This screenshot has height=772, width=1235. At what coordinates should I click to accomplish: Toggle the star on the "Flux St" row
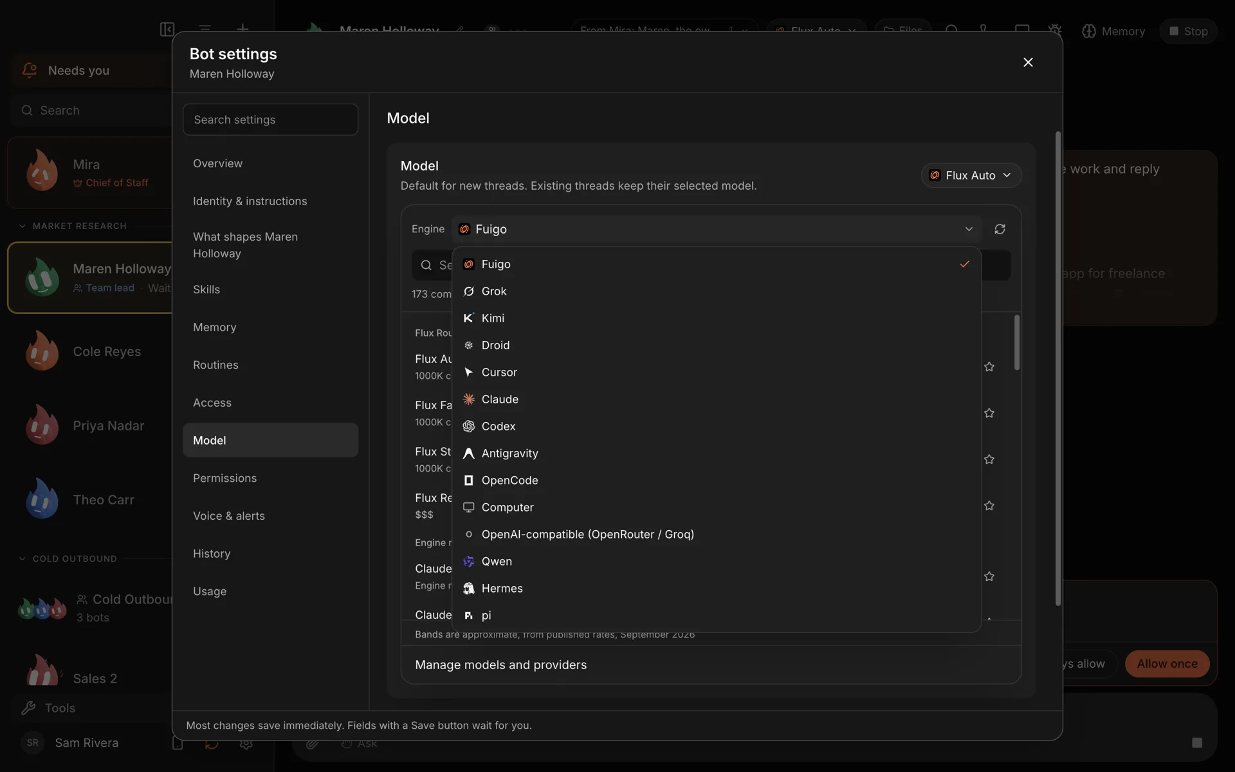tap(989, 459)
